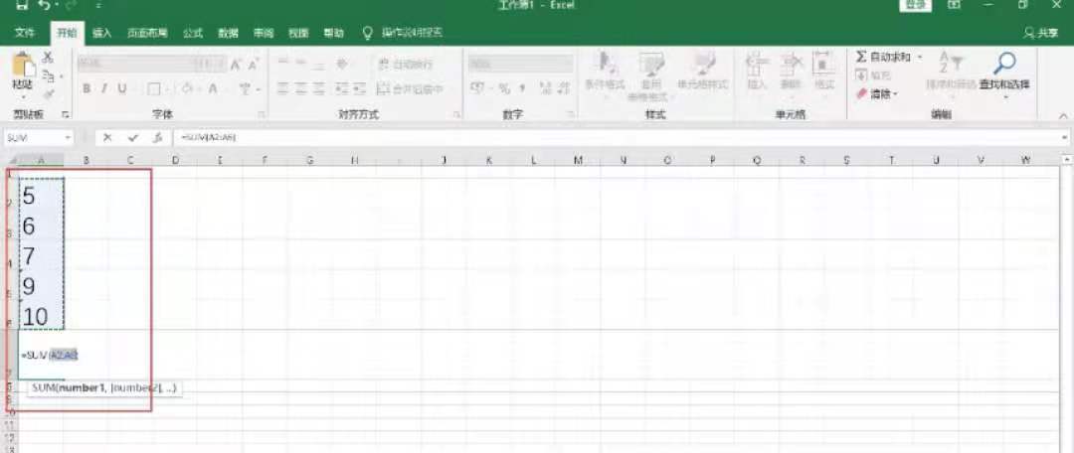Click inside the formula bar input
Screen dimensions: 1074x453
click(x=597, y=137)
